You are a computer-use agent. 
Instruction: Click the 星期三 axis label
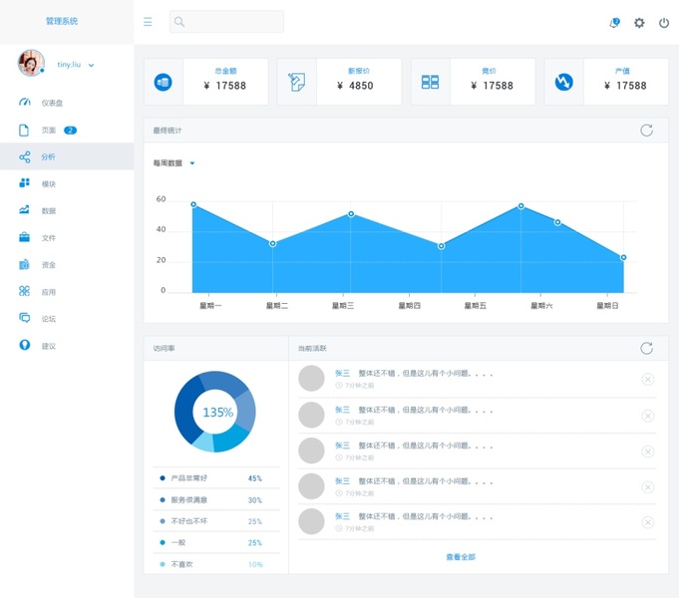pyautogui.click(x=343, y=306)
